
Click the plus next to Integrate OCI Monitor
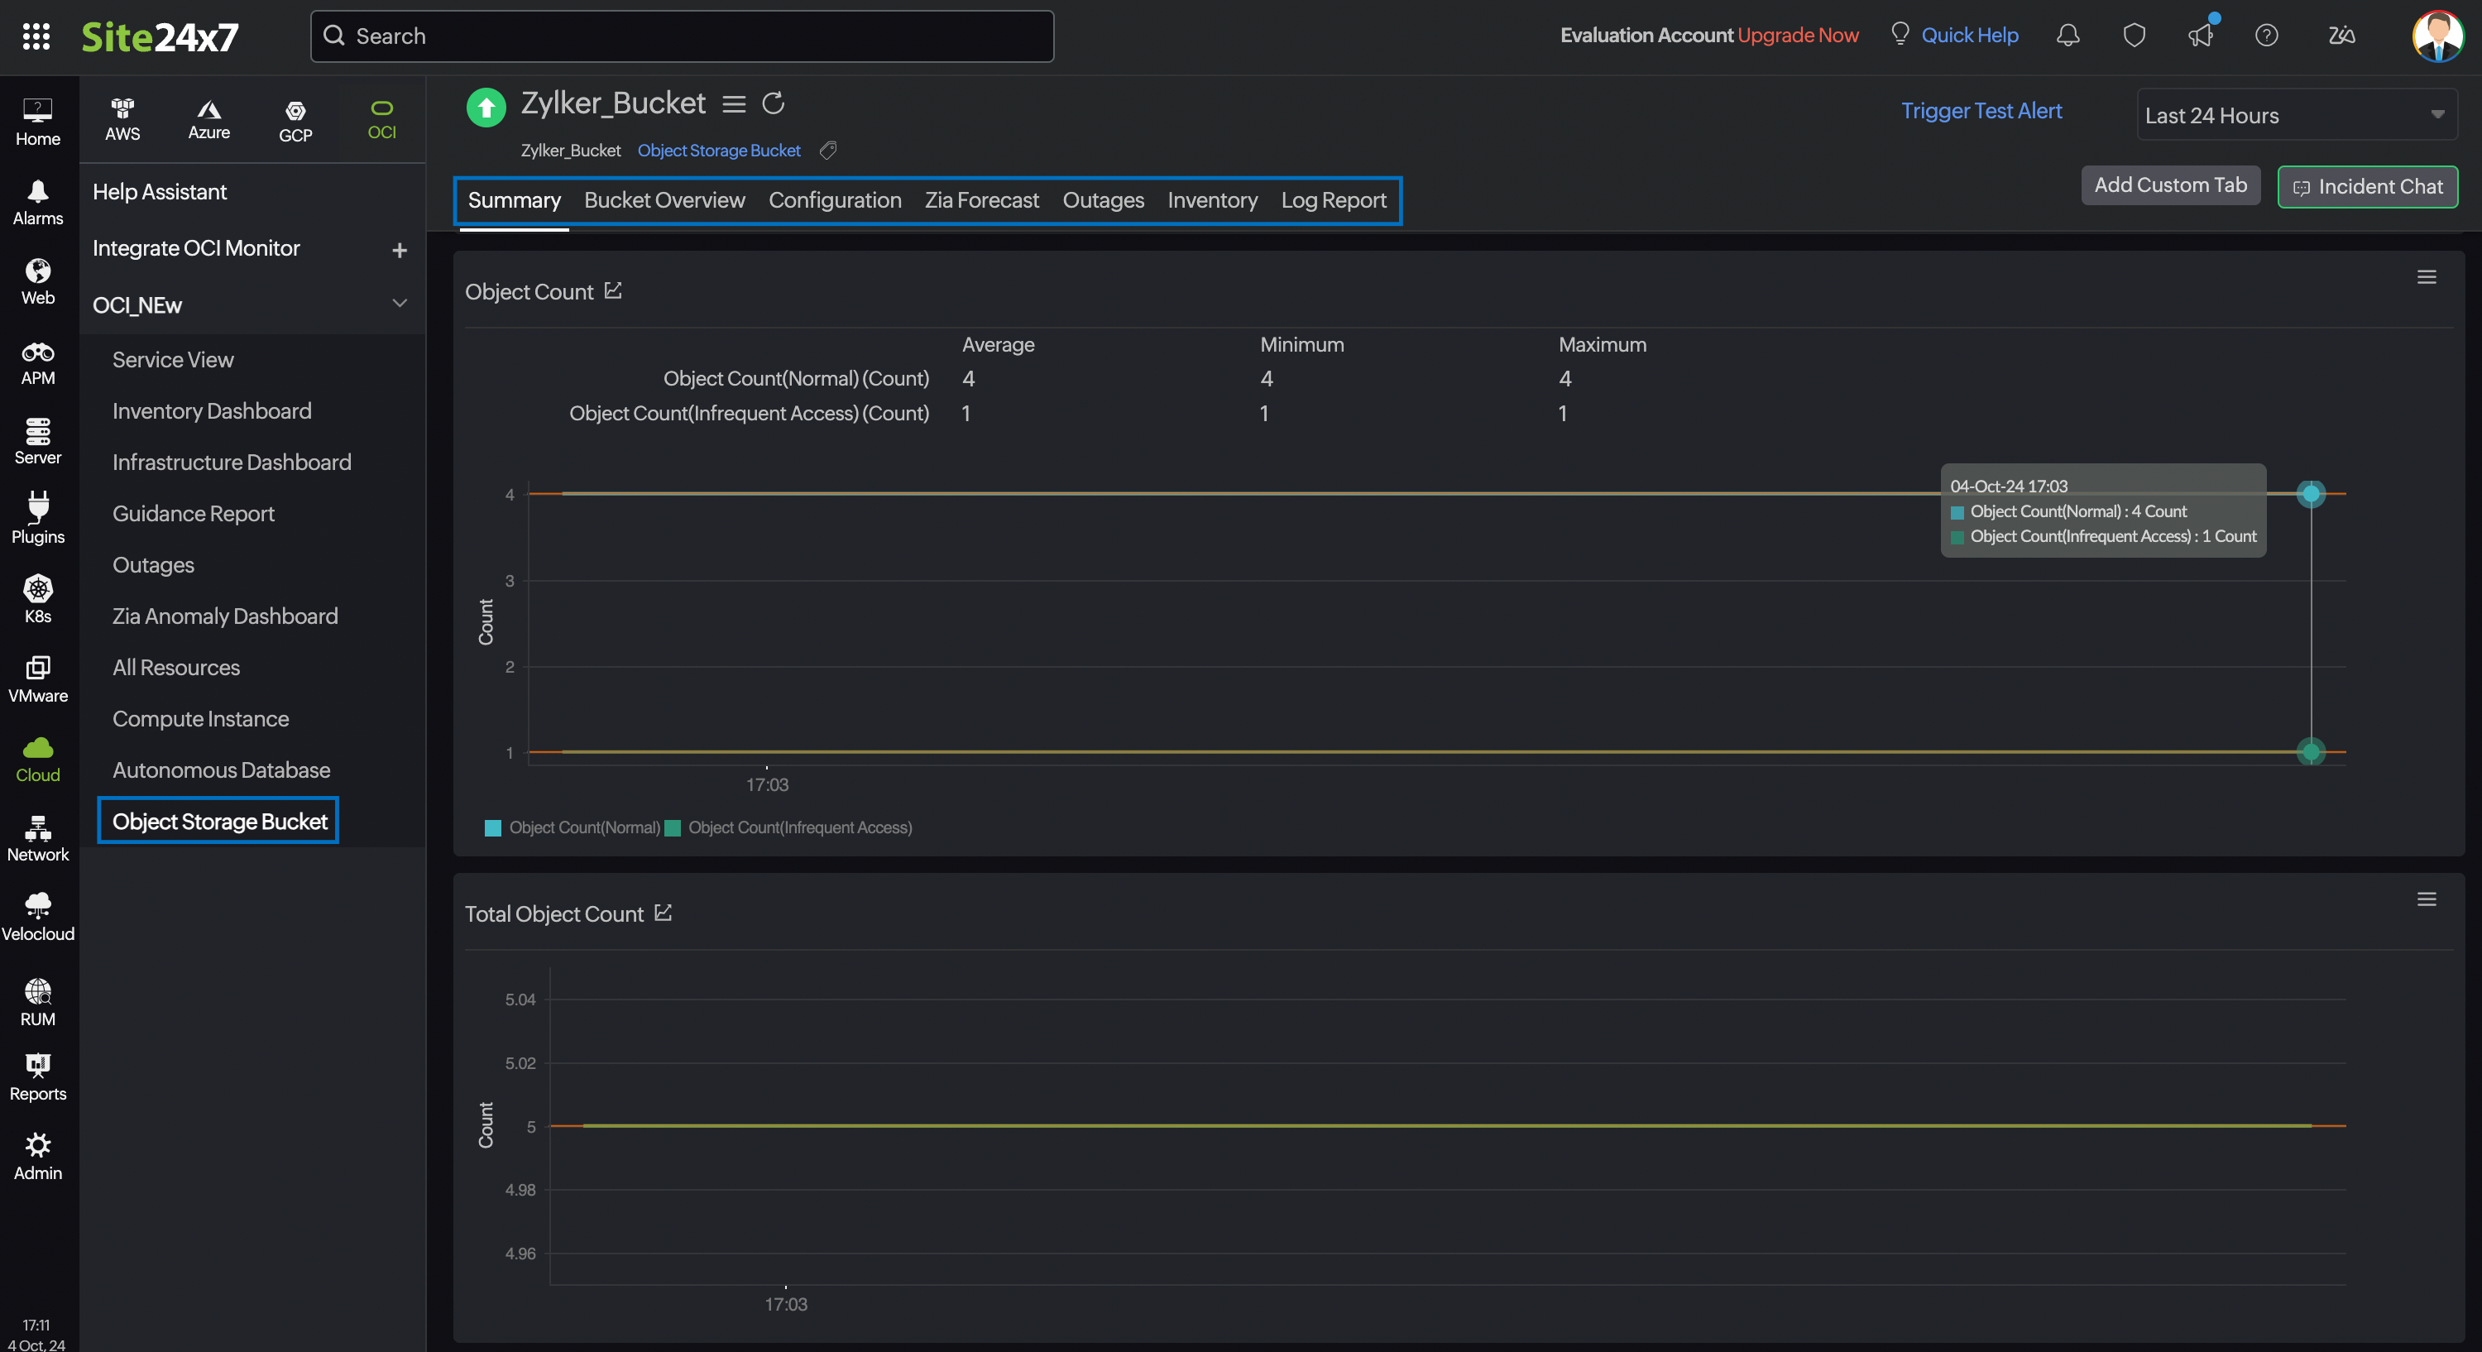[x=399, y=250]
